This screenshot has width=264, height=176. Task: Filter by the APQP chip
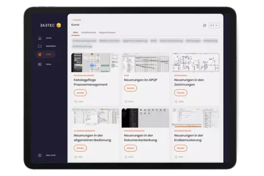click(153, 41)
